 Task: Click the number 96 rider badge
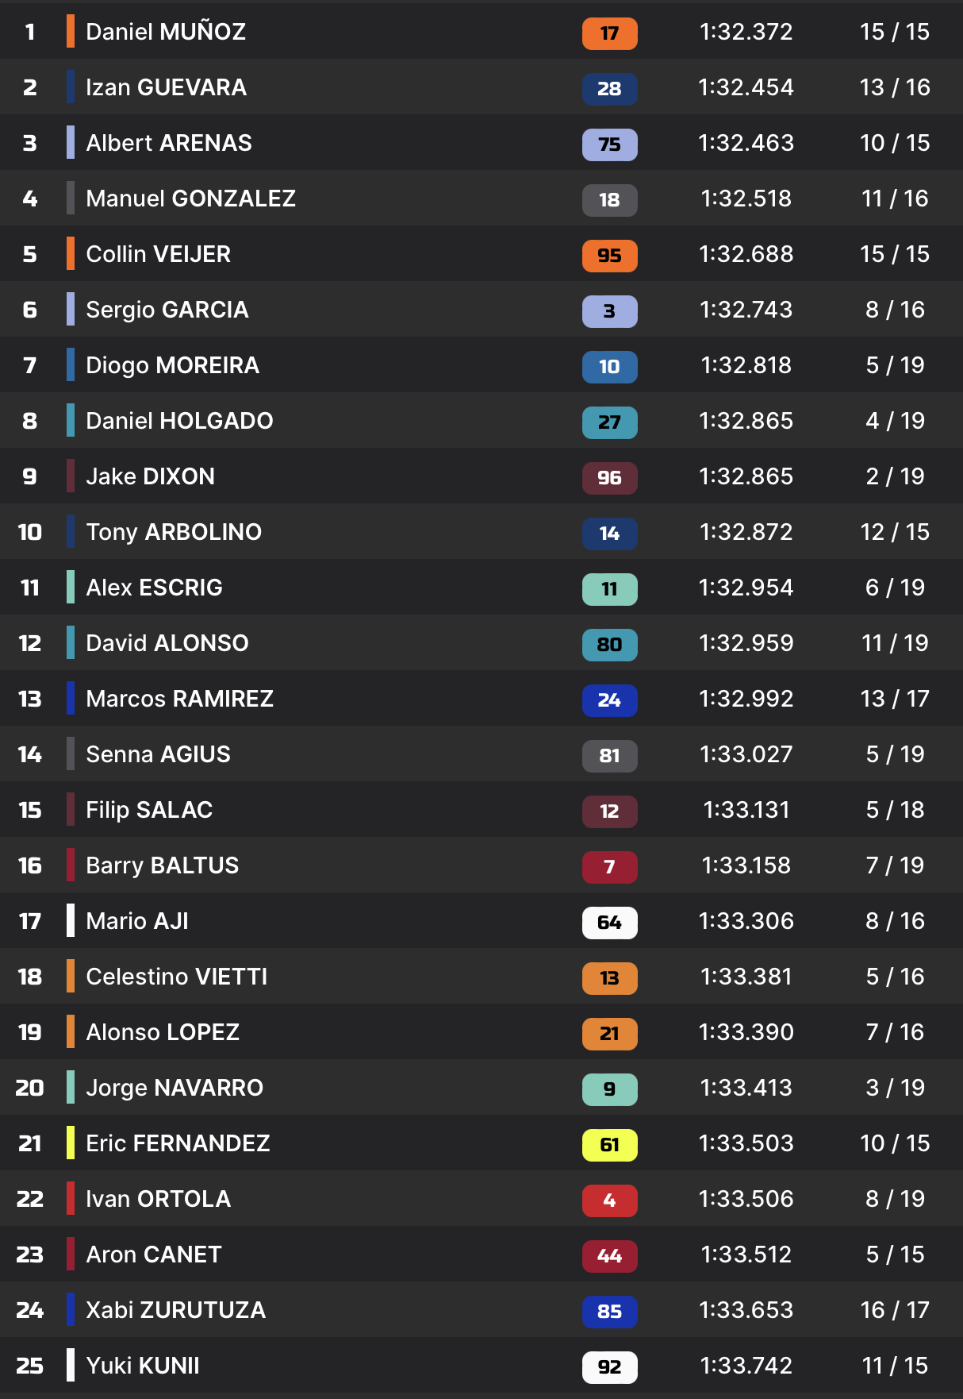click(x=609, y=478)
